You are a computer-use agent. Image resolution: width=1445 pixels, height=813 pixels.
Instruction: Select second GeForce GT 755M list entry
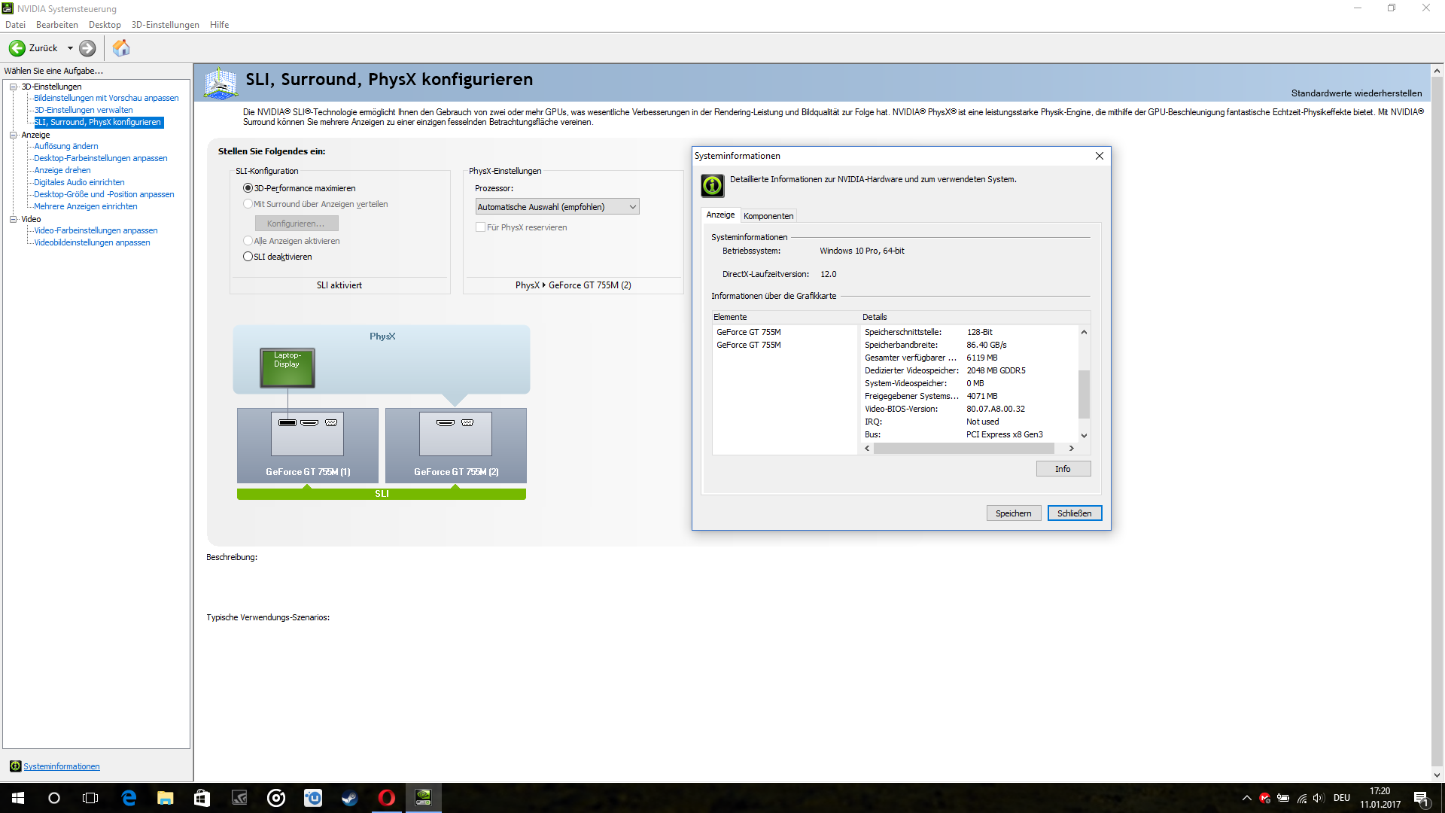click(x=748, y=345)
